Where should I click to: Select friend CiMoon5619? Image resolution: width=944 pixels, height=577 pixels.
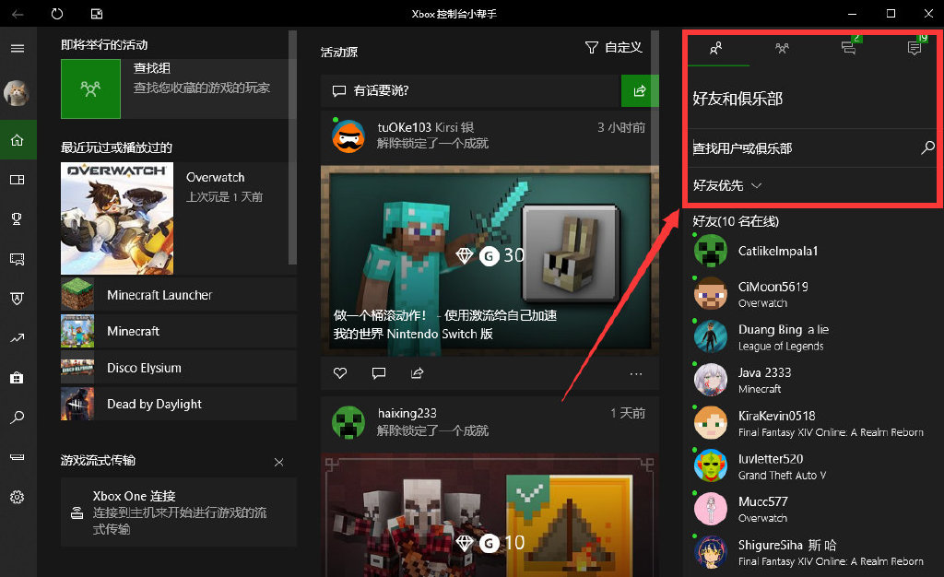pos(809,294)
